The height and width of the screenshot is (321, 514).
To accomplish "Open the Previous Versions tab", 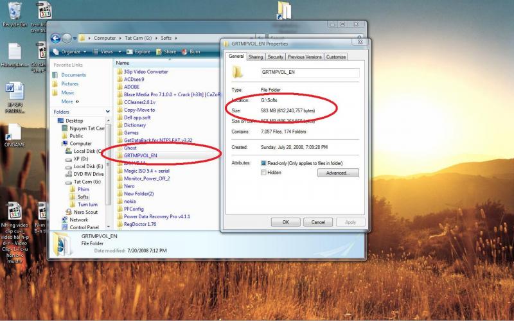I will point(305,57).
